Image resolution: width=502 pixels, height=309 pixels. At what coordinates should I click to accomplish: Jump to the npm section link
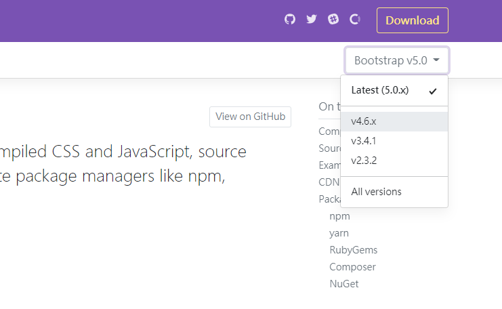pyautogui.click(x=339, y=216)
